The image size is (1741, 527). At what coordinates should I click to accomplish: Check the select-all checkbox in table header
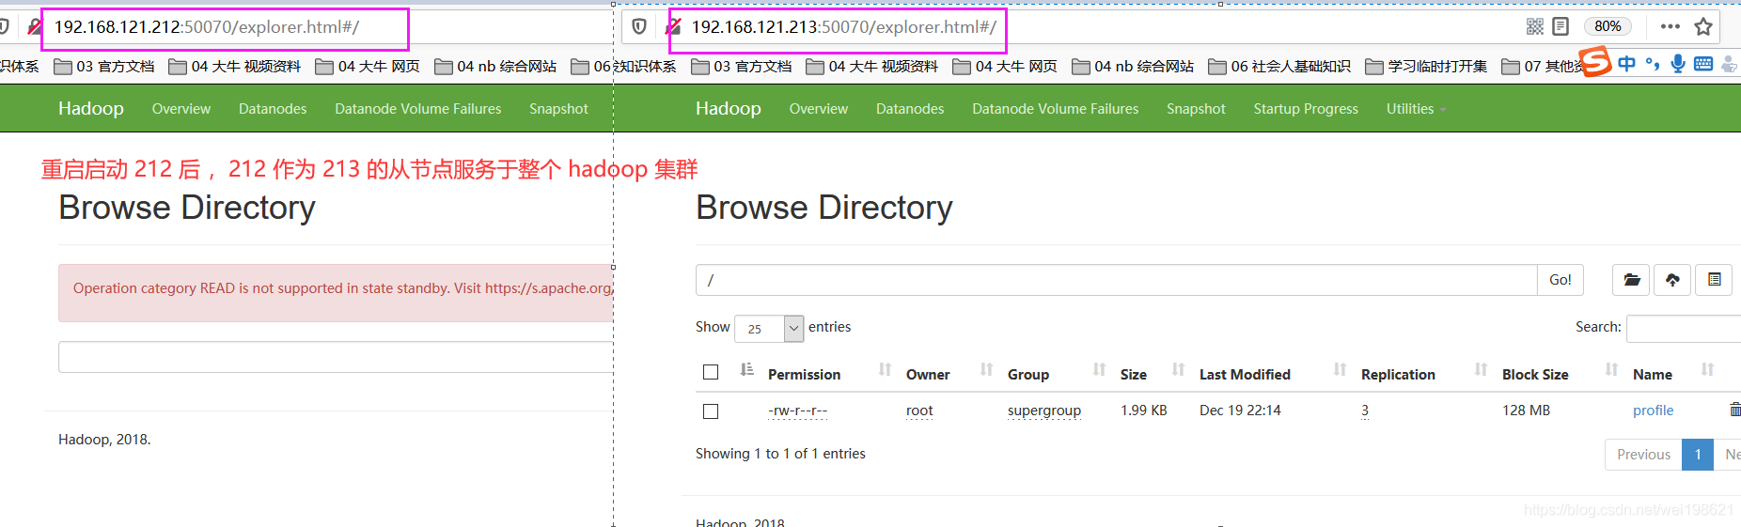[711, 372]
